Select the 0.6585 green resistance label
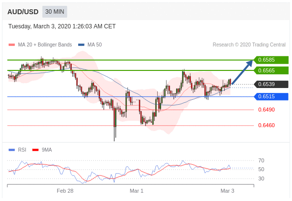This screenshot has height=201, width=292. coord(271,60)
